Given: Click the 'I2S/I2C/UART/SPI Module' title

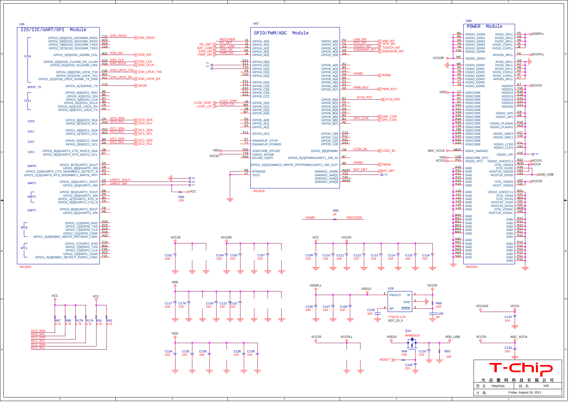Looking at the screenshot, I should 53,30.
